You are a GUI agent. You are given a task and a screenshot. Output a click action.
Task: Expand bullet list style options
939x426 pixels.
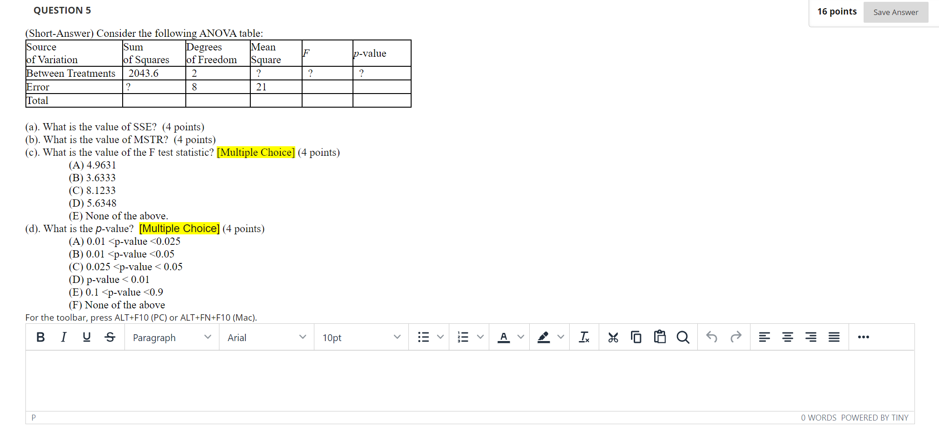[440, 337]
